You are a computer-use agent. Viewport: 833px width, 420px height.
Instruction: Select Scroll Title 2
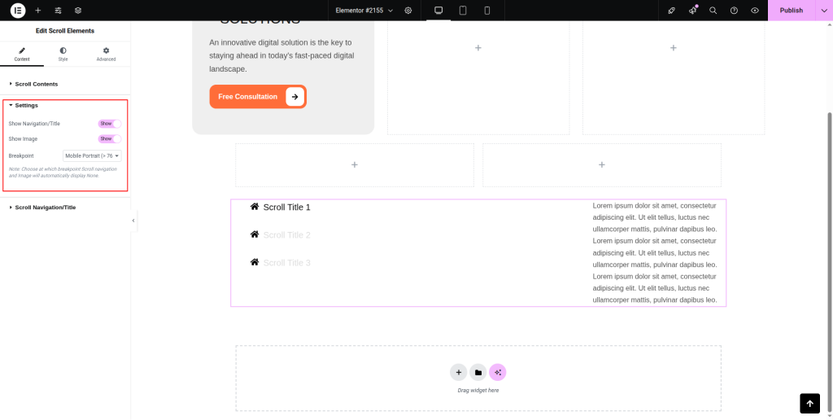(x=287, y=235)
